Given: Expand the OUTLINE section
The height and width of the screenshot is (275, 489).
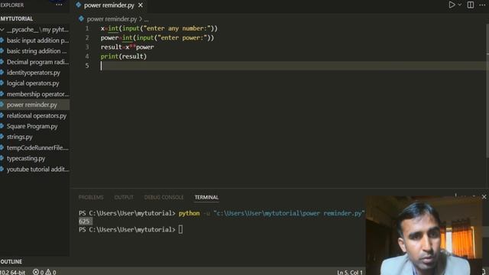Looking at the screenshot, I should point(34,261).
